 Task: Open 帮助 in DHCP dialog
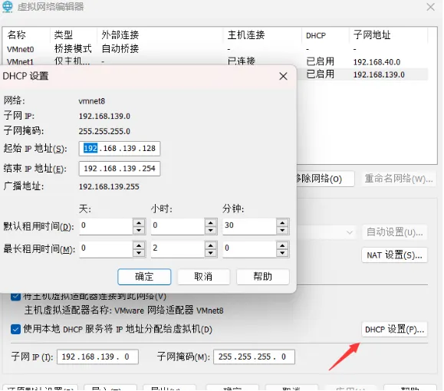(263, 277)
